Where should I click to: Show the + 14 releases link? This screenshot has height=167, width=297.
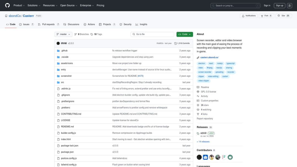pyautogui.click(x=203, y=142)
